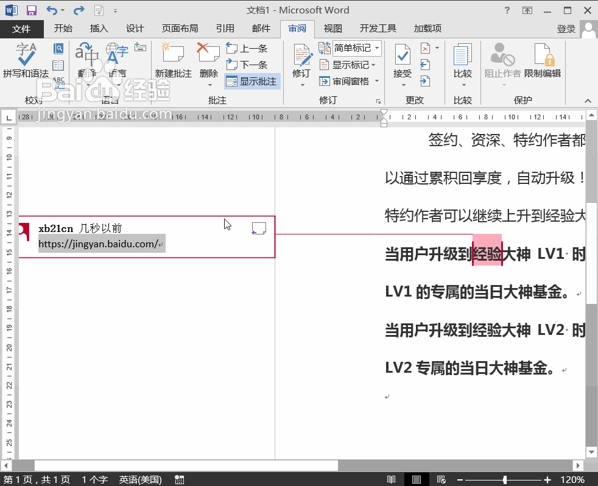
Task: Open Customize Quick Access Toolbar dropdown
Action: tap(115, 11)
